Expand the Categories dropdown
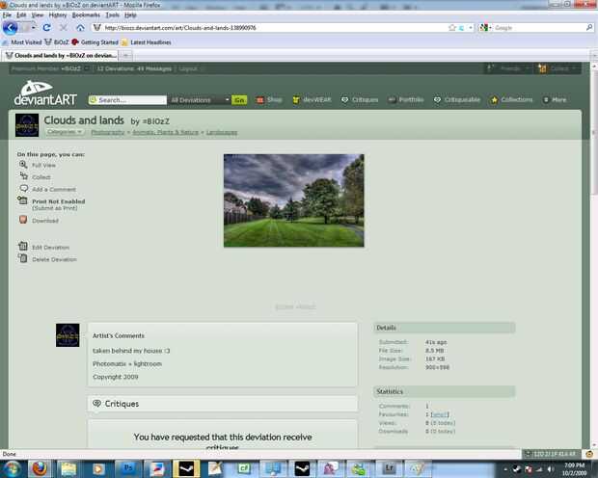This screenshot has width=598, height=478. [x=65, y=132]
